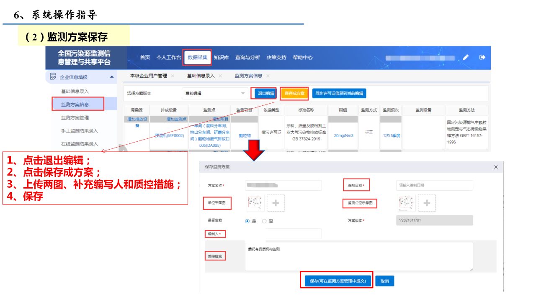536x301 pixels.
Task: Close the 保存监测方案 dialog with X
Action: 496,167
